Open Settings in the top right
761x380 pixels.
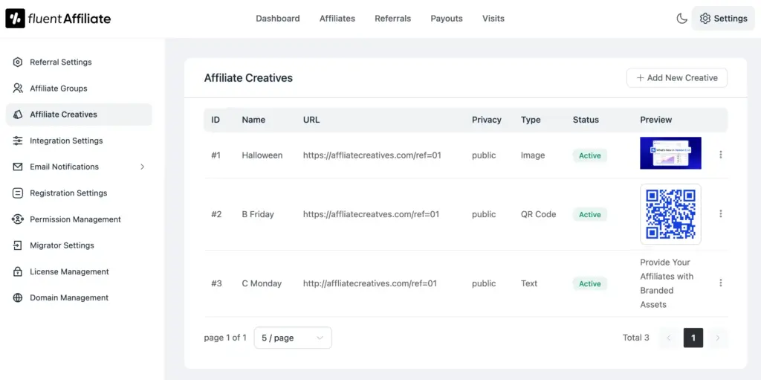(x=723, y=19)
